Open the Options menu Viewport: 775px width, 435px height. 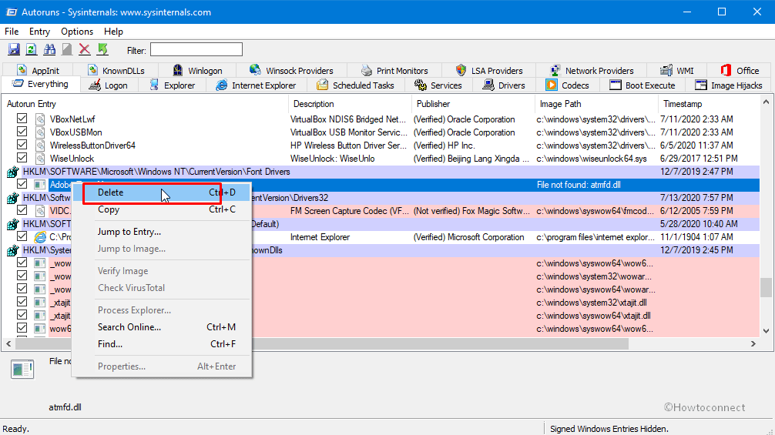[x=77, y=32]
